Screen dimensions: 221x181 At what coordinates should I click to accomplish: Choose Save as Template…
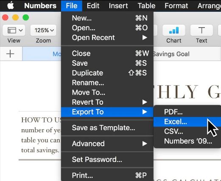point(107,128)
